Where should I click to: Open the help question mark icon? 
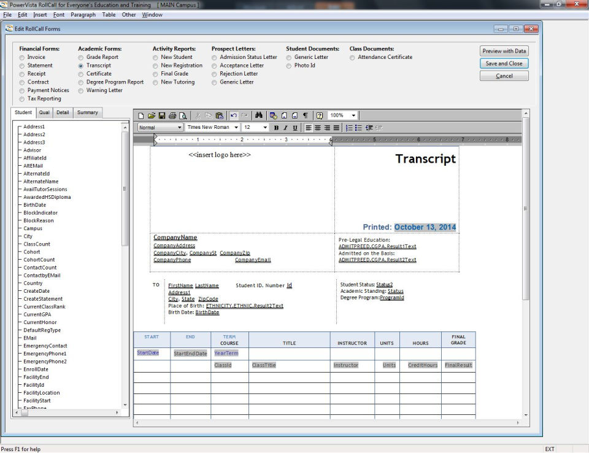(x=320, y=115)
